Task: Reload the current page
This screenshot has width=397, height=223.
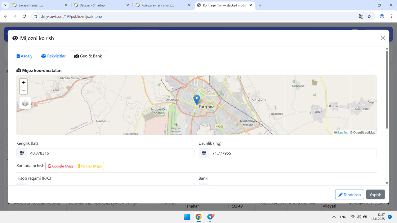Action: [24, 16]
